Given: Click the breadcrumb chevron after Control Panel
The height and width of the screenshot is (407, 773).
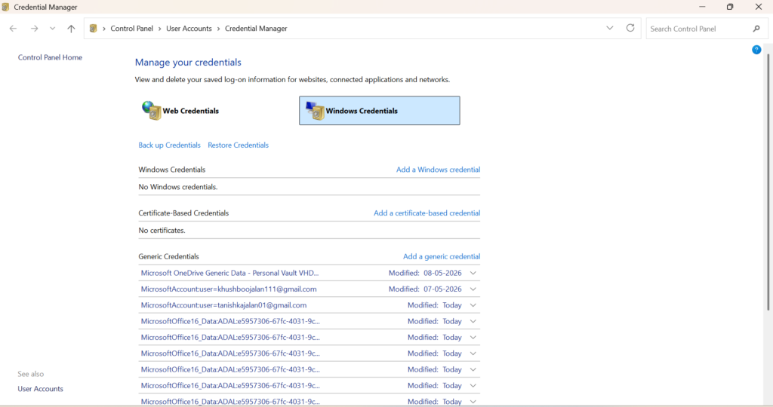Looking at the screenshot, I should pos(160,29).
